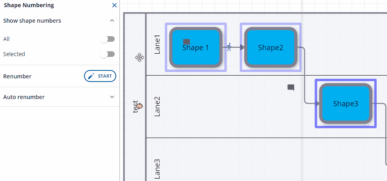The width and height of the screenshot is (387, 181).
Task: Click the magic wand icon beside START
Action: [x=91, y=76]
